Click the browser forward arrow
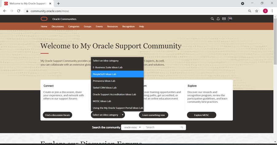Screen dimensions: 277x145 [12, 11]
